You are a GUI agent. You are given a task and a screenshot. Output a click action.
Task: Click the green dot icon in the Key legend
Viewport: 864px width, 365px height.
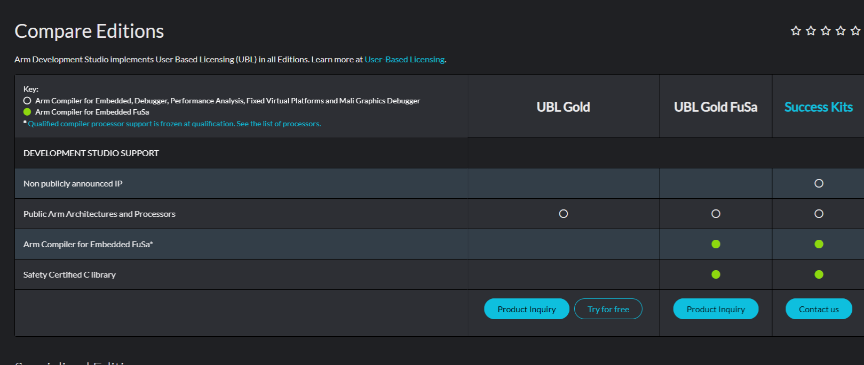[27, 112]
